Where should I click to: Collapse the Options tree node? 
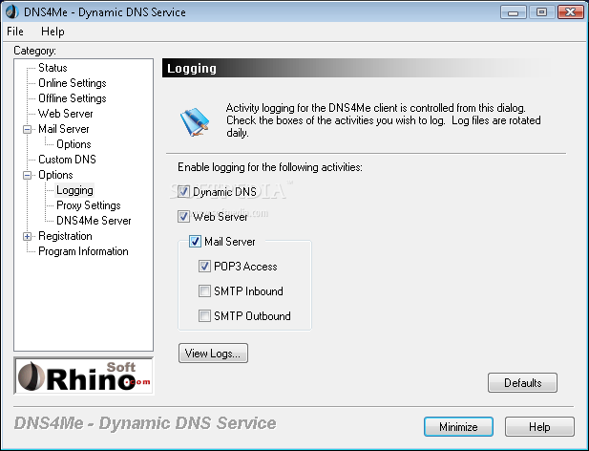point(27,175)
